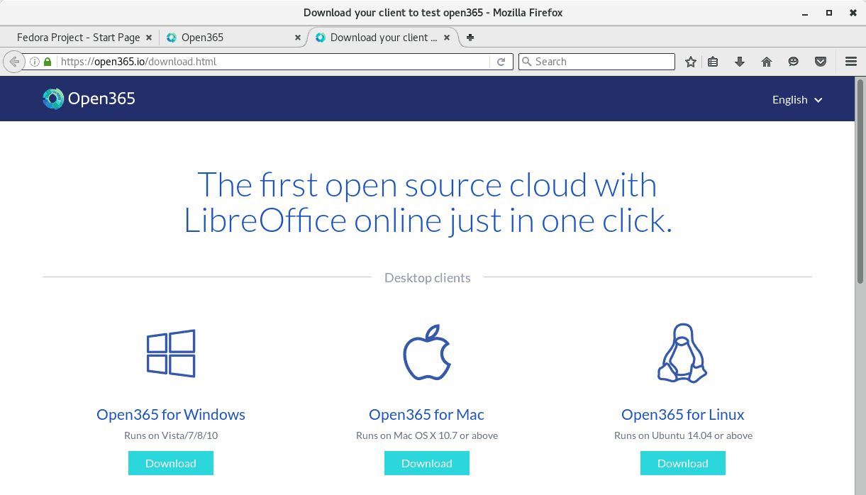
Task: Download Open365 for Windows
Action: 171,463
